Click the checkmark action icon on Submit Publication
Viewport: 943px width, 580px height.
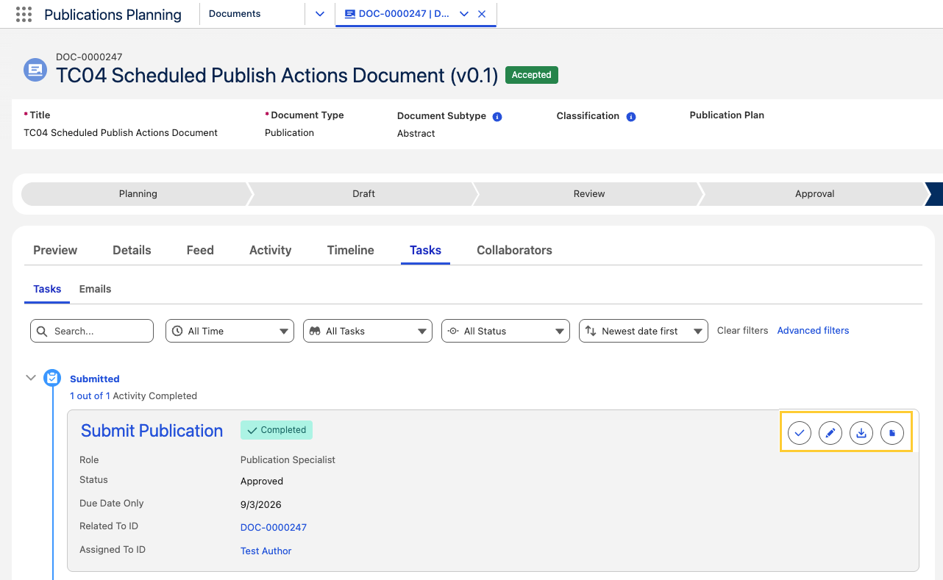800,433
